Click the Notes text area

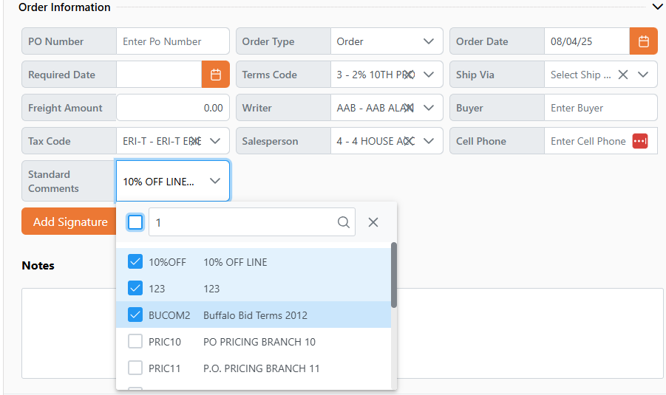(x=342, y=333)
